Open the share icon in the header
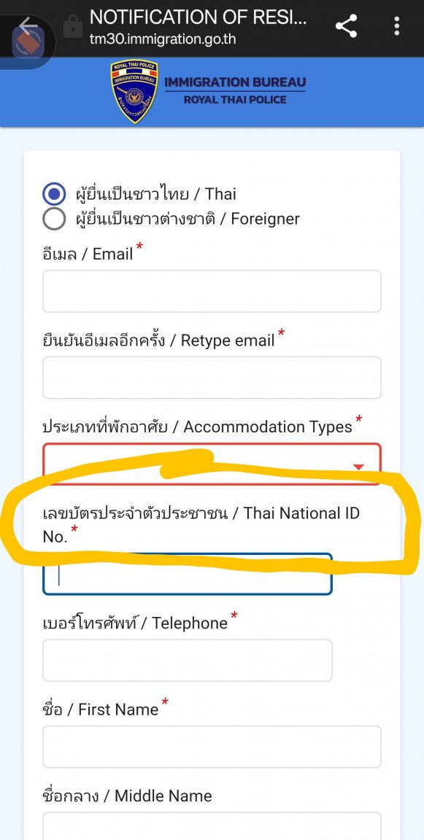The height and width of the screenshot is (840, 424). pyautogui.click(x=346, y=26)
